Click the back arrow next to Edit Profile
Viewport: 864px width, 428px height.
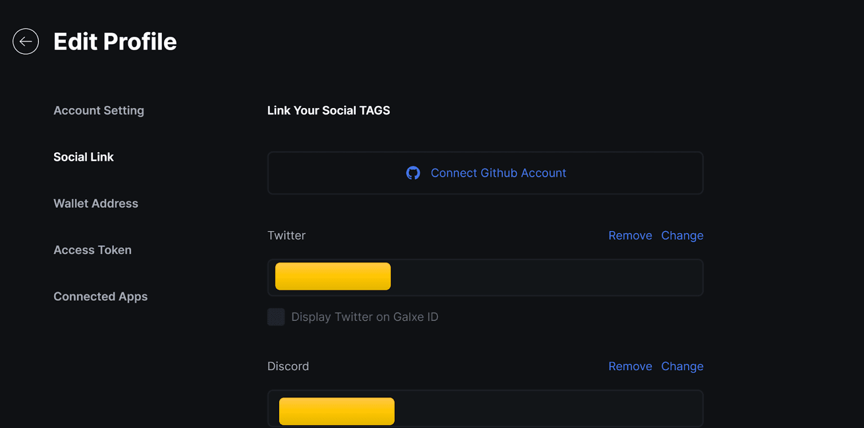coord(26,42)
